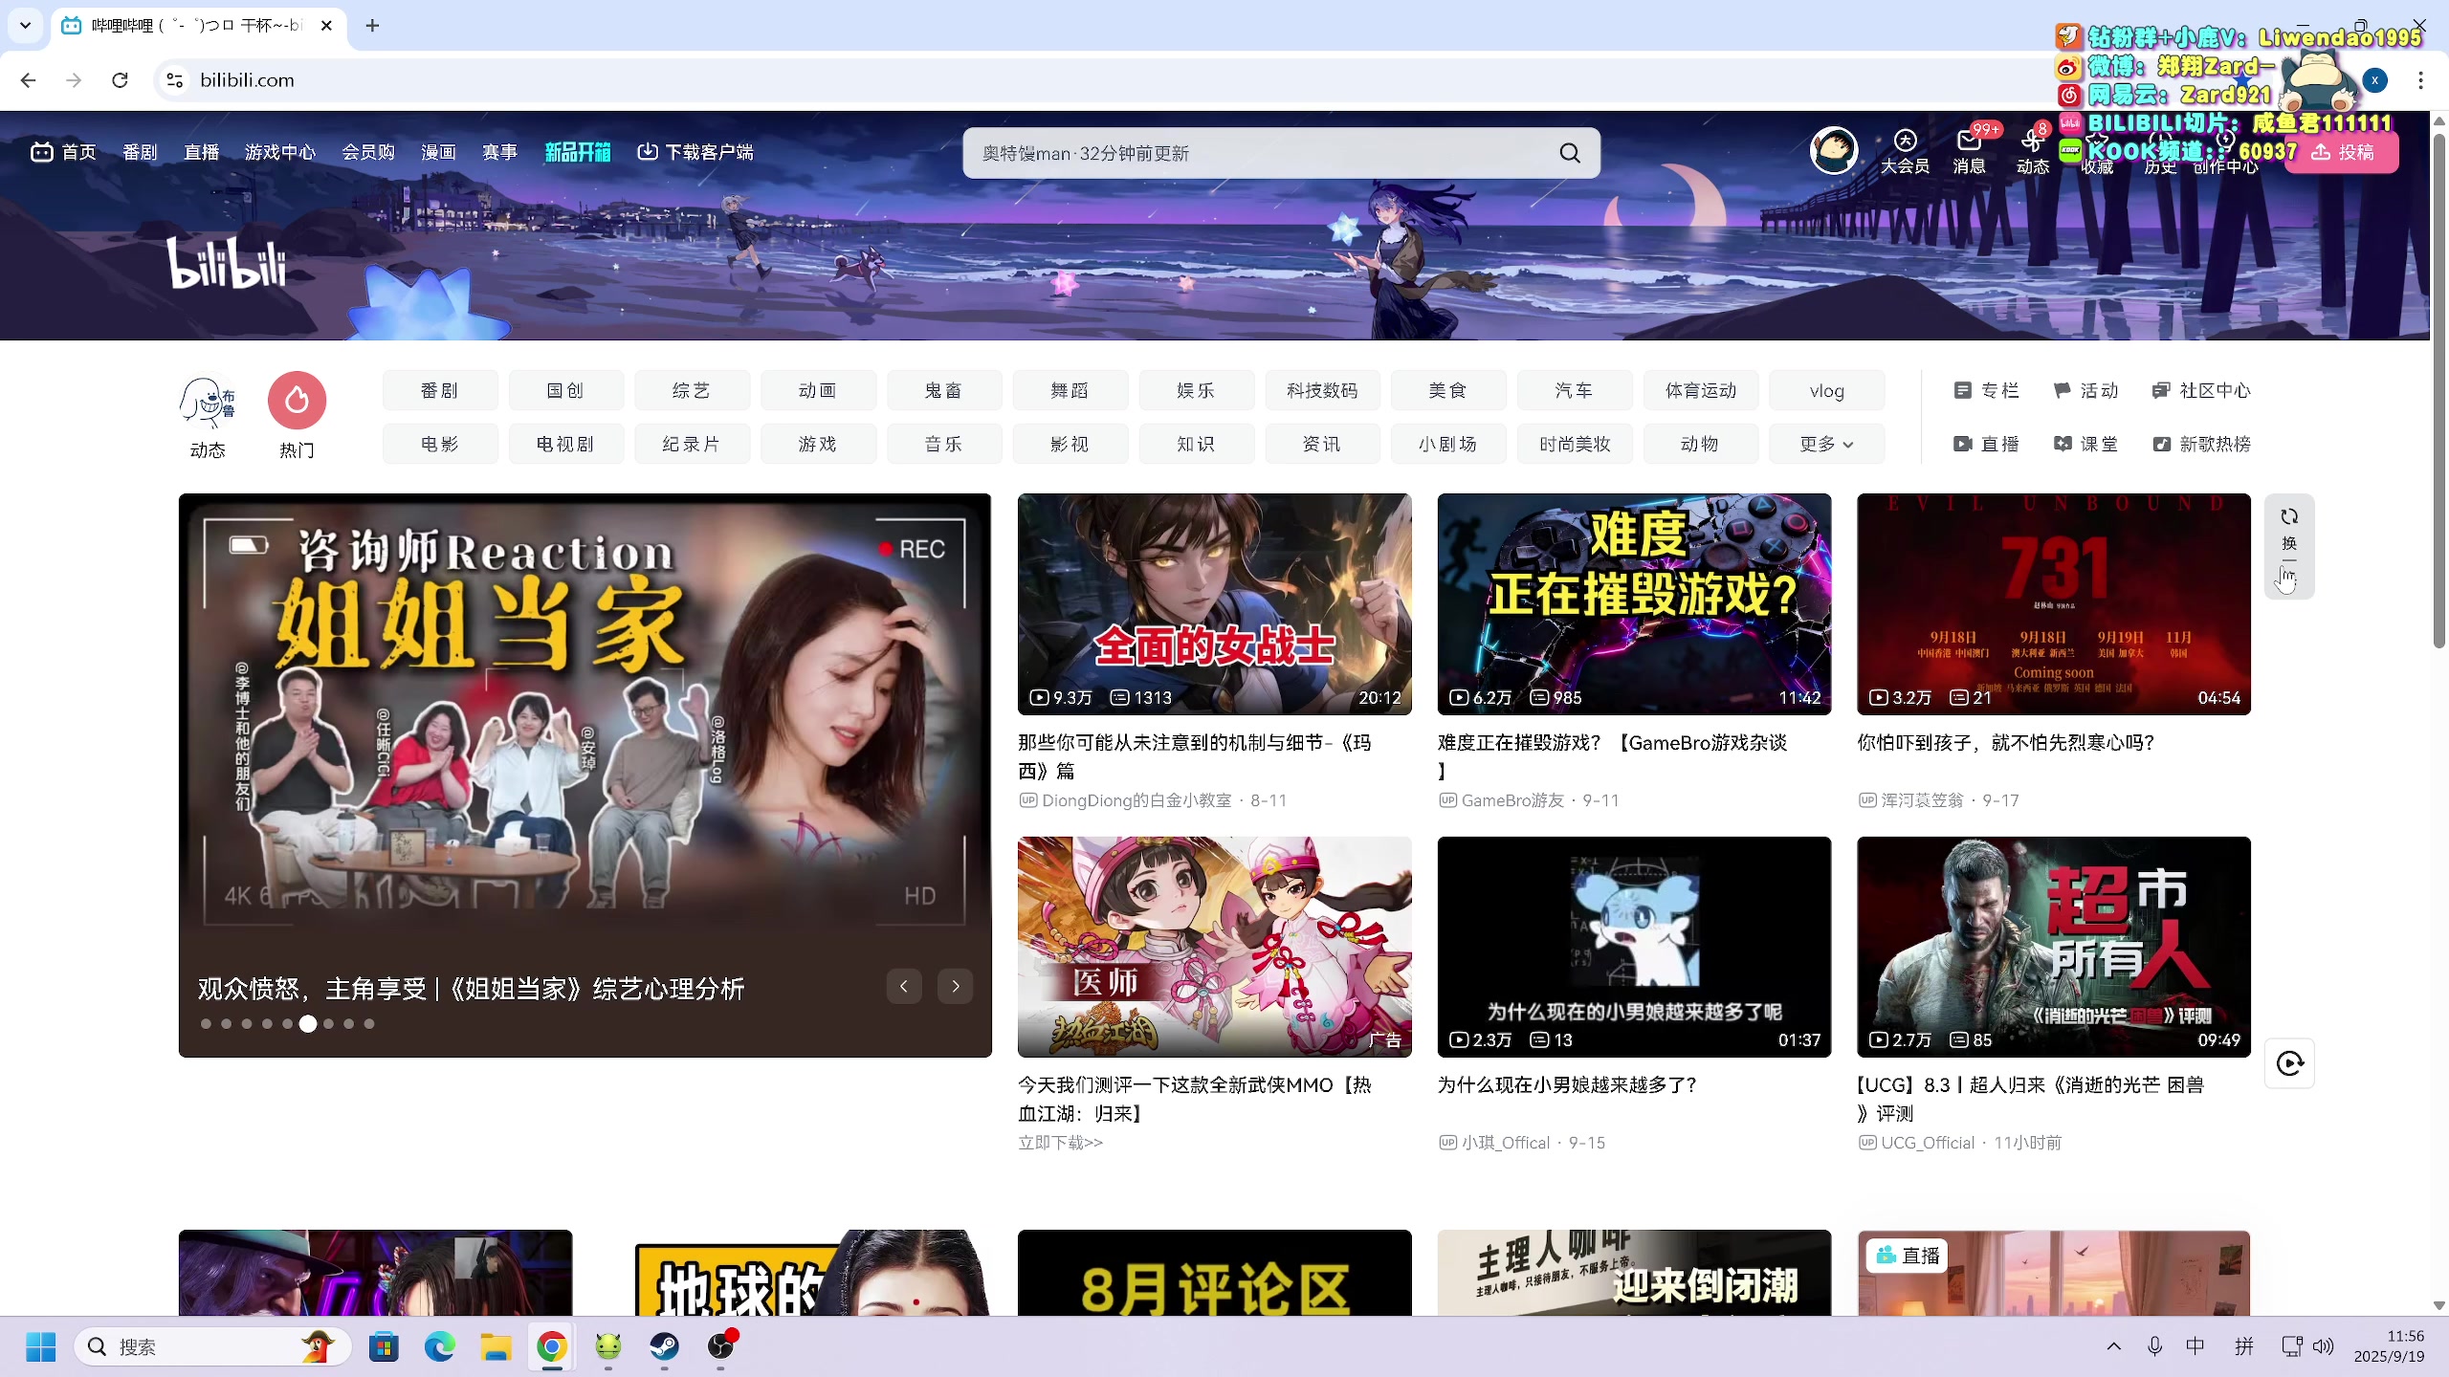Open the 731 video thumbnail
The image size is (2449, 1377).
click(x=2054, y=603)
